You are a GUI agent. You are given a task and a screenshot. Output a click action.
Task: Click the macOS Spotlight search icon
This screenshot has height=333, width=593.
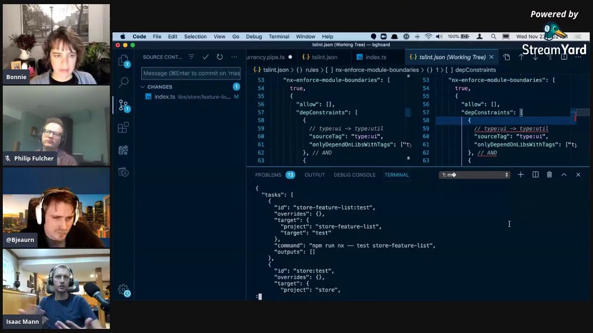[x=493, y=37]
